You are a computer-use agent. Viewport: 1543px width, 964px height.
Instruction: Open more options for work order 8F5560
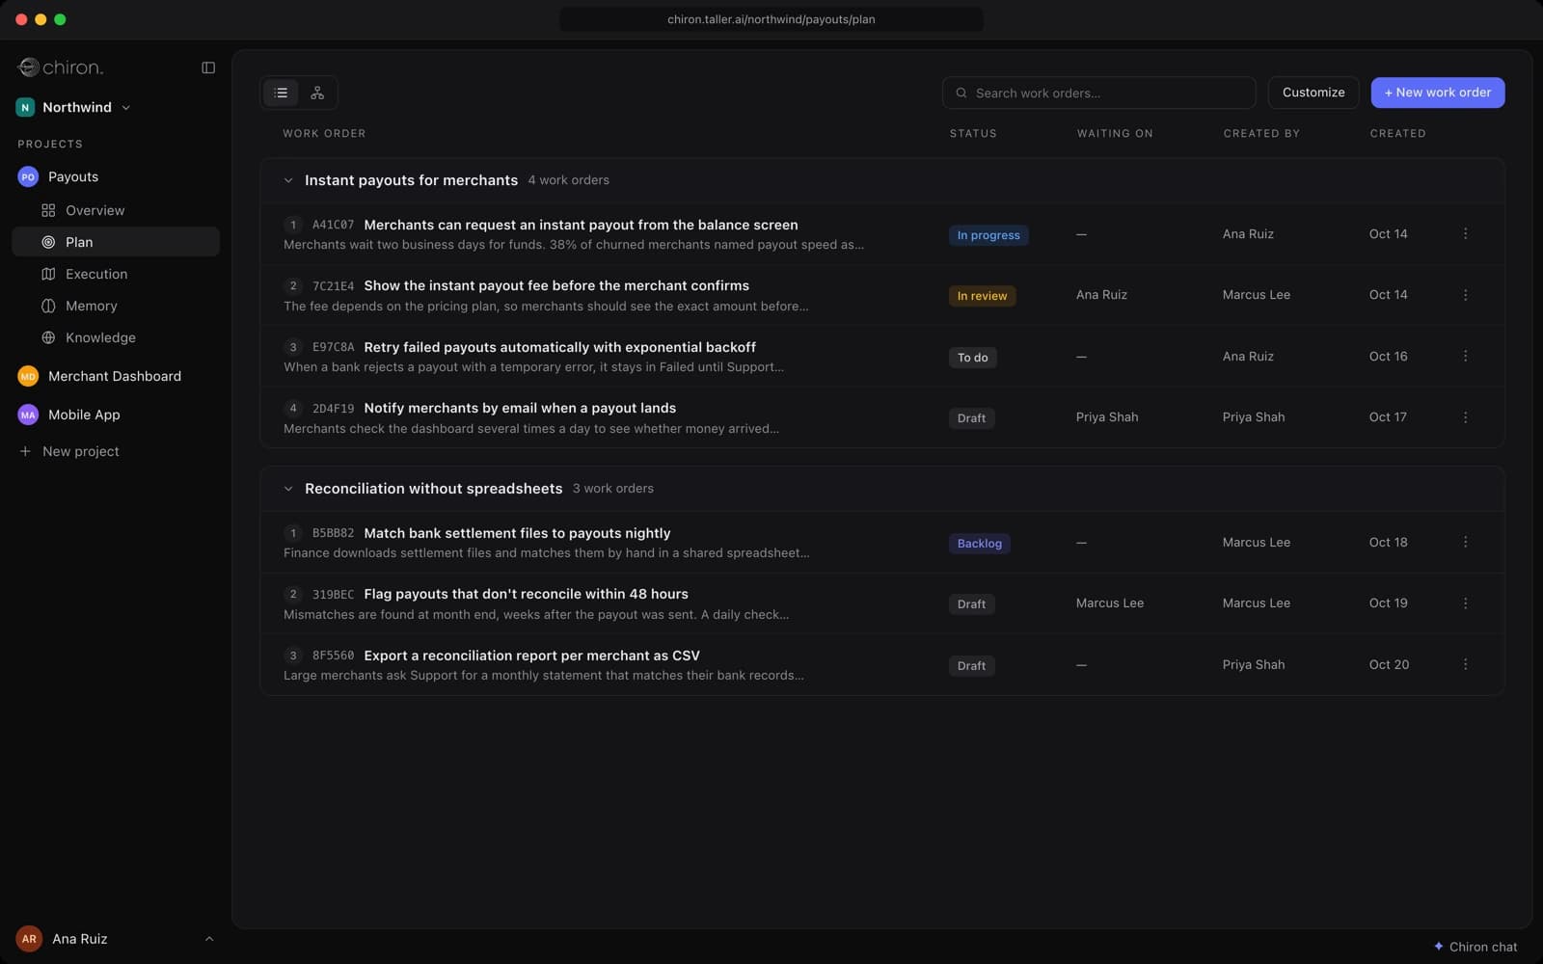(1465, 664)
